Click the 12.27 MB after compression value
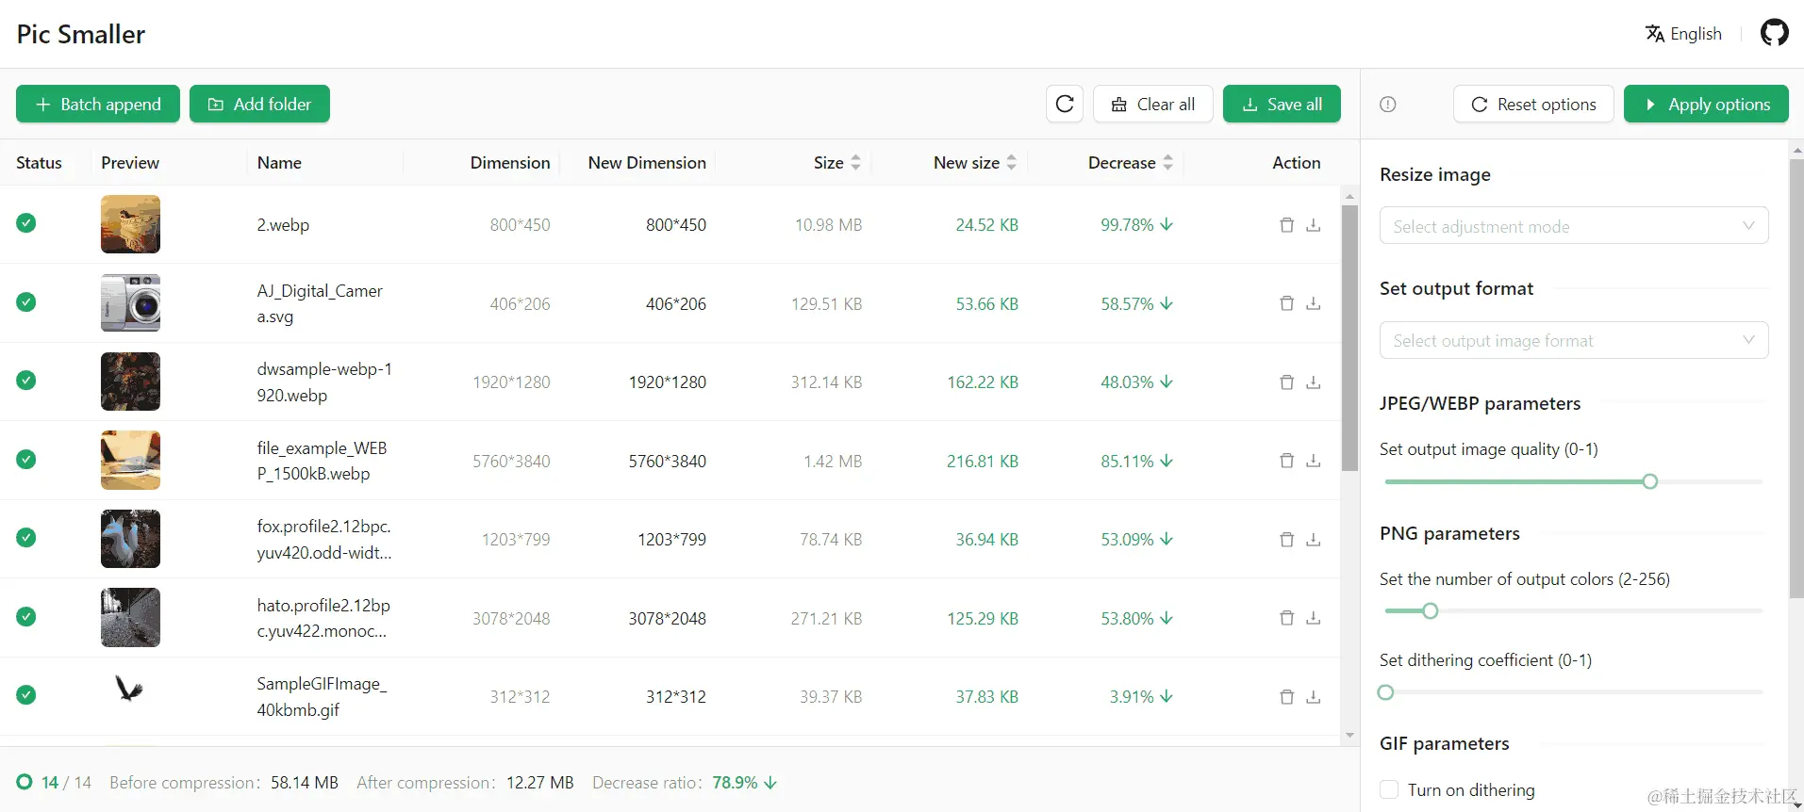The image size is (1804, 812). (539, 783)
